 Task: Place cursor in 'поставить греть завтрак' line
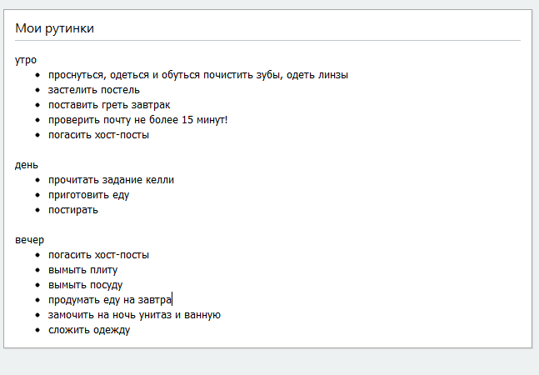coord(108,105)
